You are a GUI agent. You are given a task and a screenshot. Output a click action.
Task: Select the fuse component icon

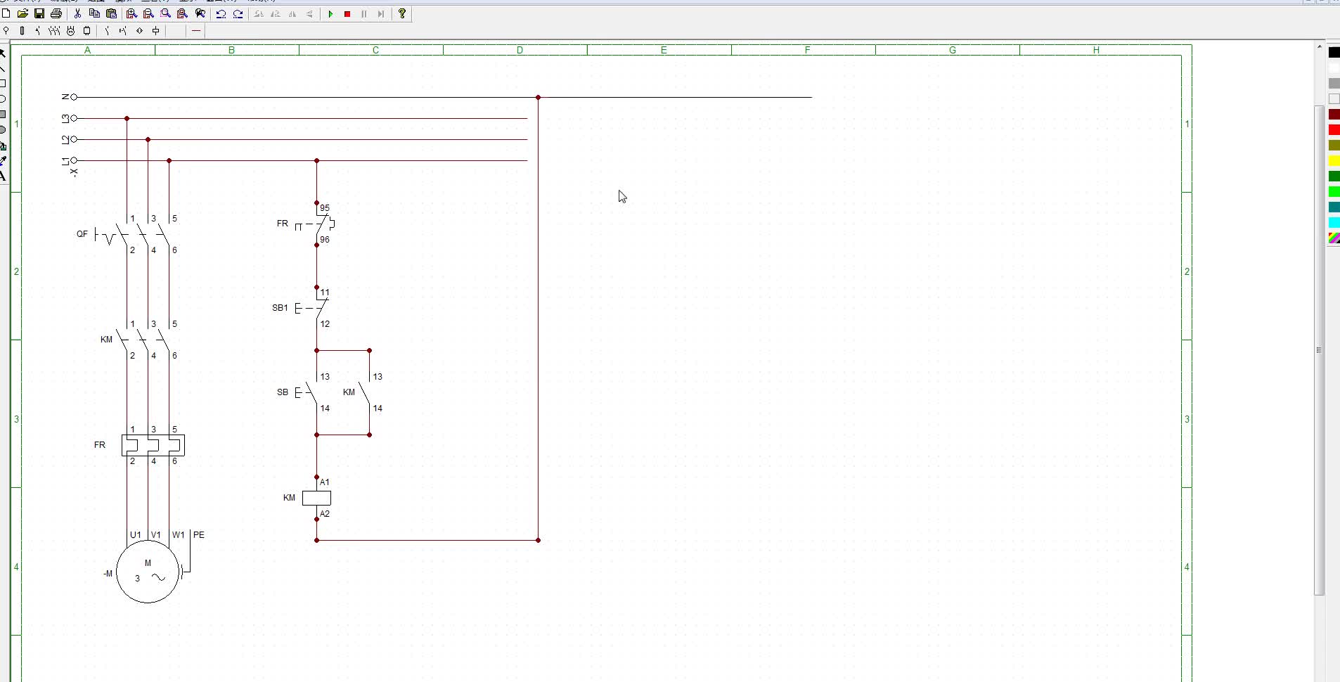pos(22,30)
